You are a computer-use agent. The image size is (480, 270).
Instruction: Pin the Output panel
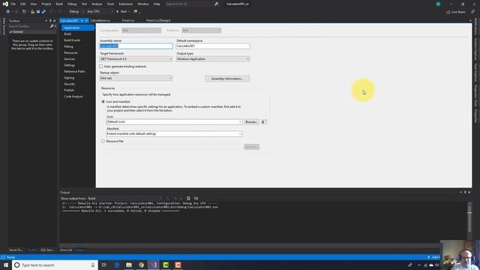[465, 192]
